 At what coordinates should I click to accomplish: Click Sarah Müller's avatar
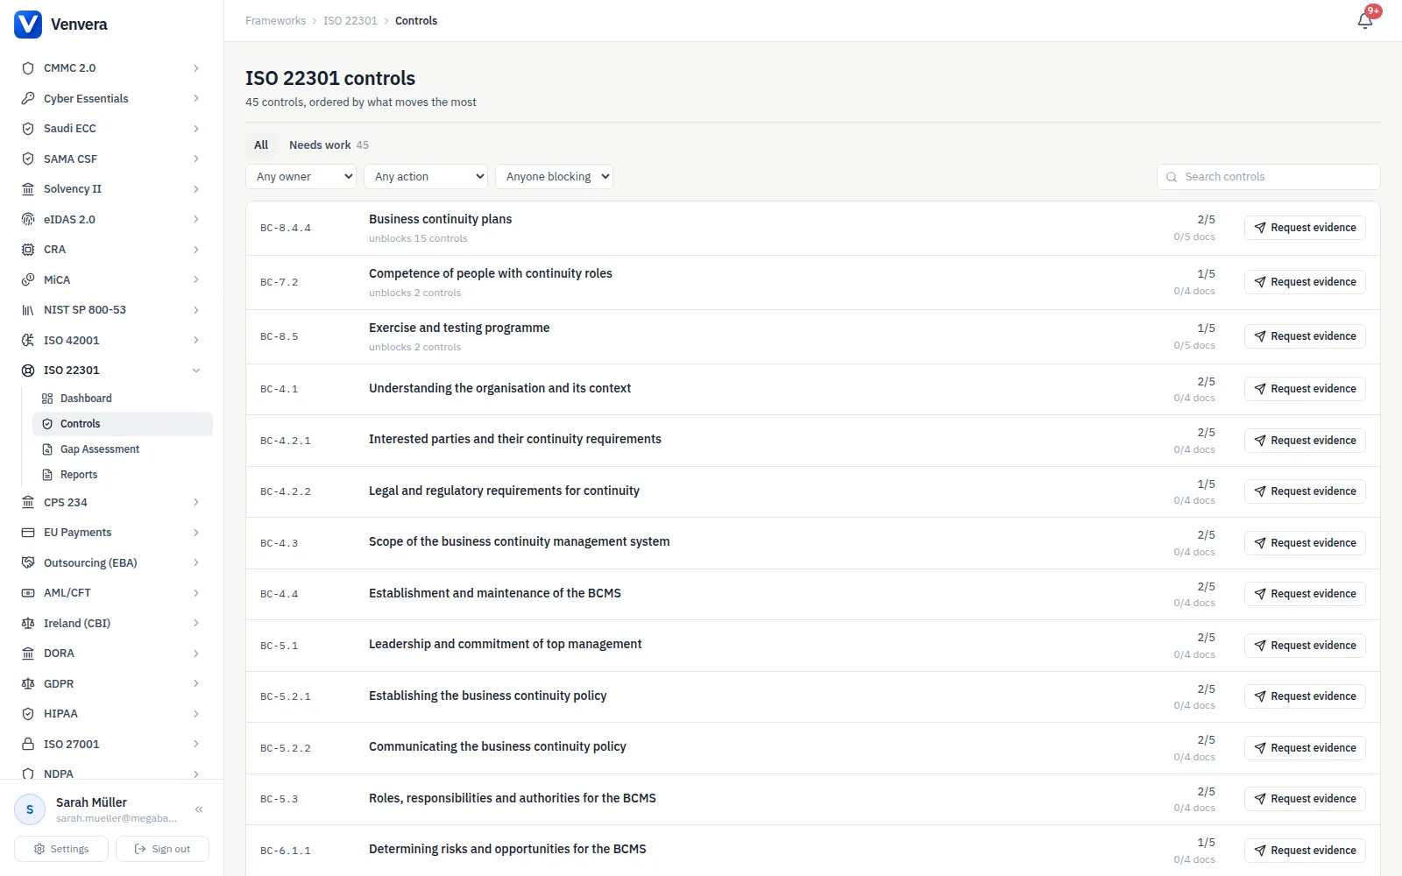tap(30, 809)
